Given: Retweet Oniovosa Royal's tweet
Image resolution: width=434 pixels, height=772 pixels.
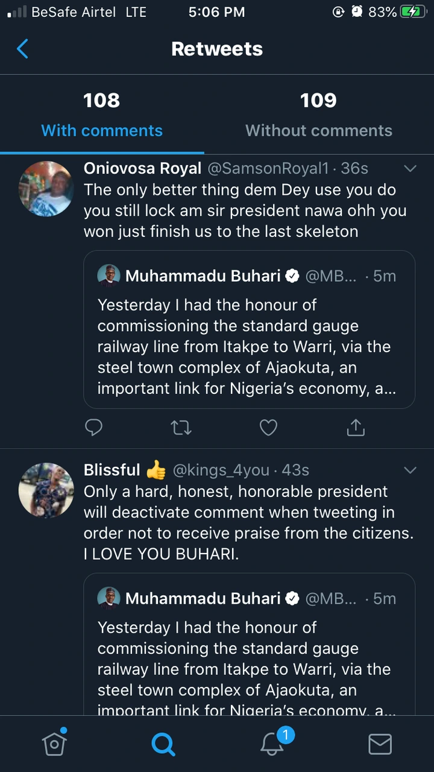Looking at the screenshot, I should 181,428.
